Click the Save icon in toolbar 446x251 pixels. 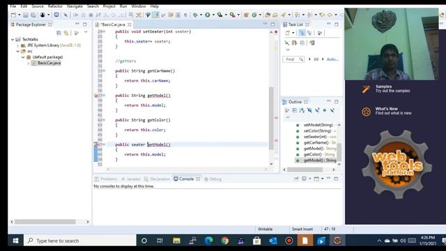coord(26,15)
